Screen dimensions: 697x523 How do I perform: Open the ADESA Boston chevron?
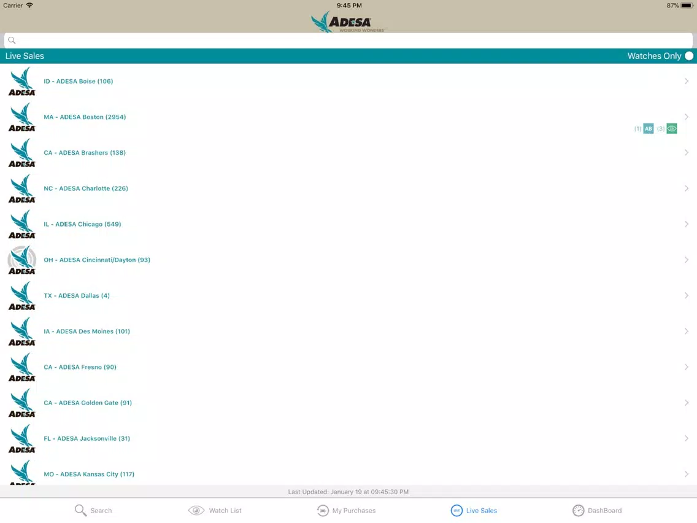687,117
